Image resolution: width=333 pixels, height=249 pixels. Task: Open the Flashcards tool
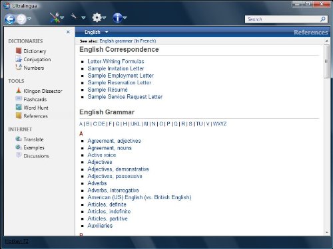click(x=31, y=100)
